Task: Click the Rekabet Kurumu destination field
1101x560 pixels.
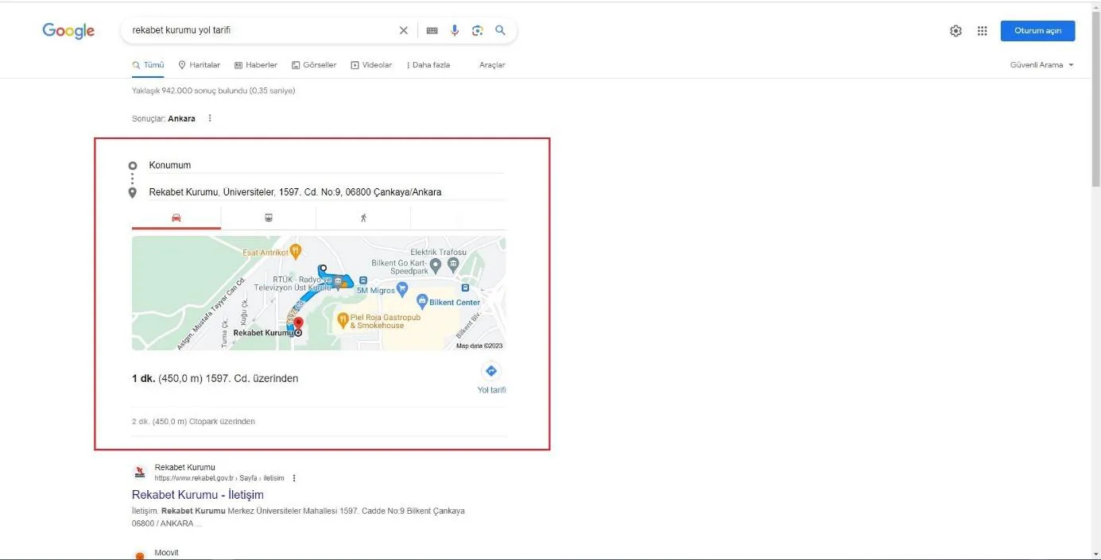Action: click(x=326, y=192)
